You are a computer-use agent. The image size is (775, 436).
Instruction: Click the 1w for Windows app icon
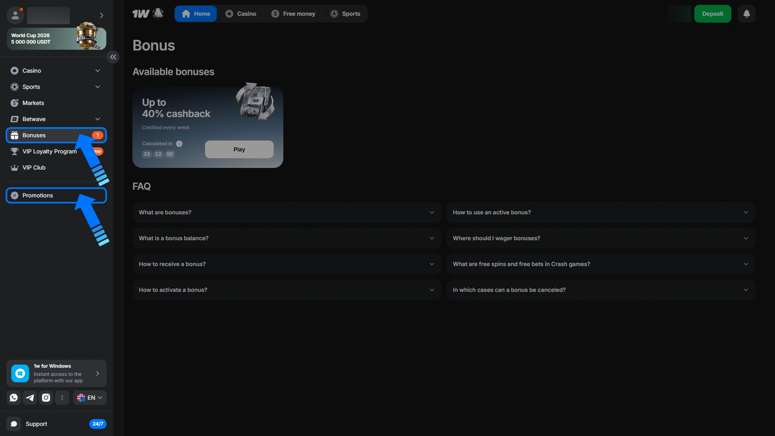pos(20,373)
